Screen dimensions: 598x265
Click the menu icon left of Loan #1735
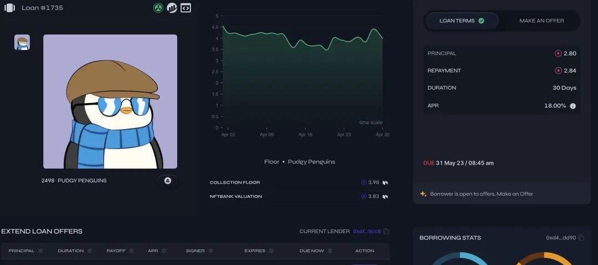[9, 8]
